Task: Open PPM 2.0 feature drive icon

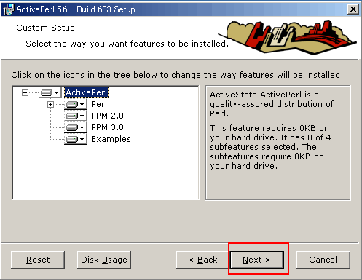Action: [76, 116]
